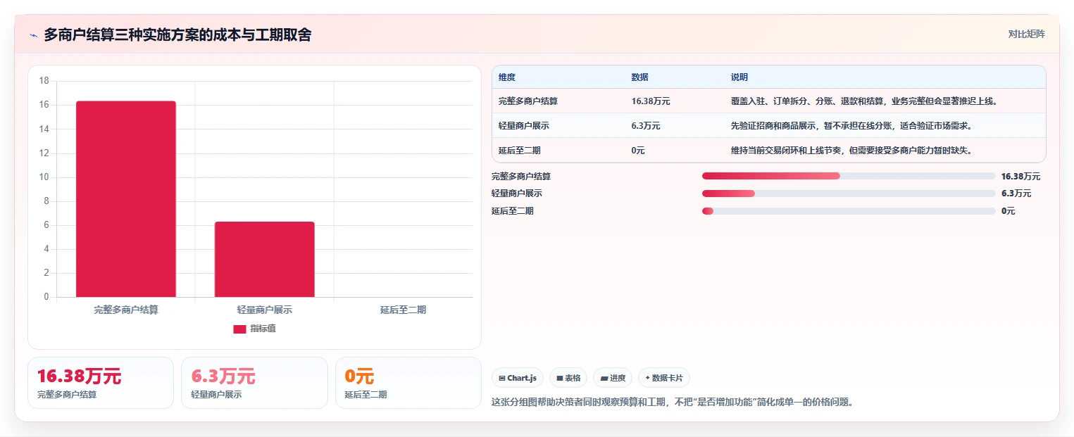
Task: Select the 表格 chip
Action: (568, 378)
